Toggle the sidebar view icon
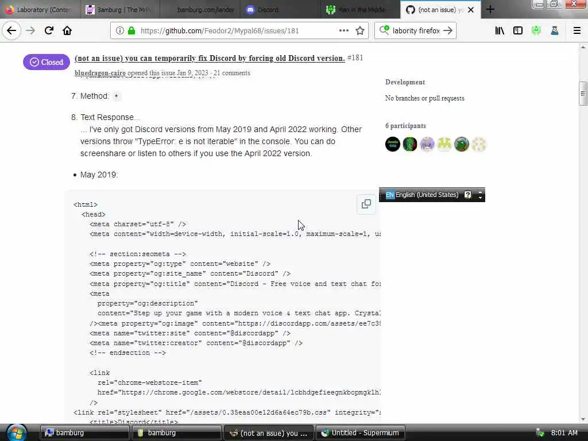Screen dimensions: 588x441 point(518,30)
